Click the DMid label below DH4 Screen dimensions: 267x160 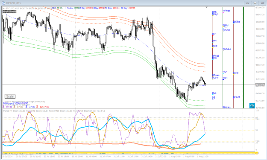point(215,46)
